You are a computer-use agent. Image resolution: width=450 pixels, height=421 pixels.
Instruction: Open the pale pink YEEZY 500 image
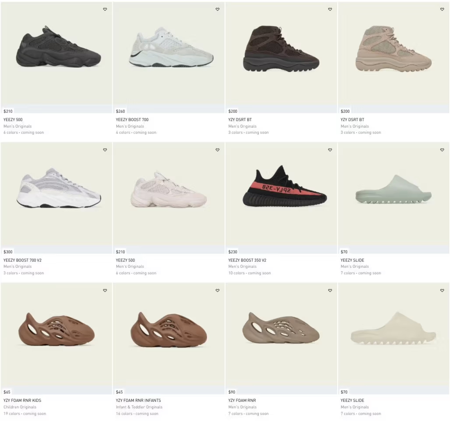click(x=169, y=190)
